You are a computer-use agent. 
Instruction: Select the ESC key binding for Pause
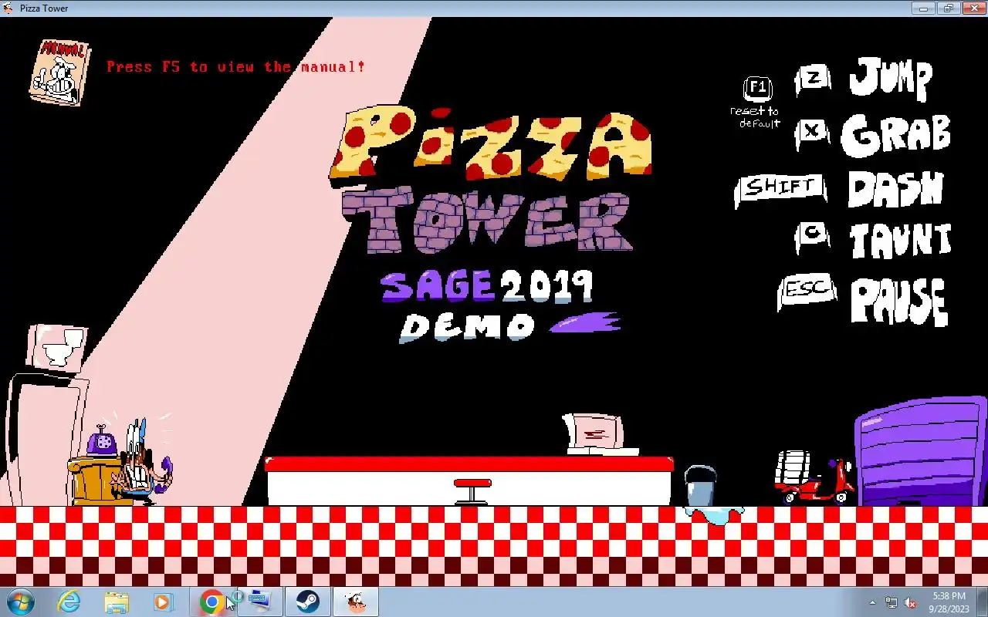click(x=807, y=291)
